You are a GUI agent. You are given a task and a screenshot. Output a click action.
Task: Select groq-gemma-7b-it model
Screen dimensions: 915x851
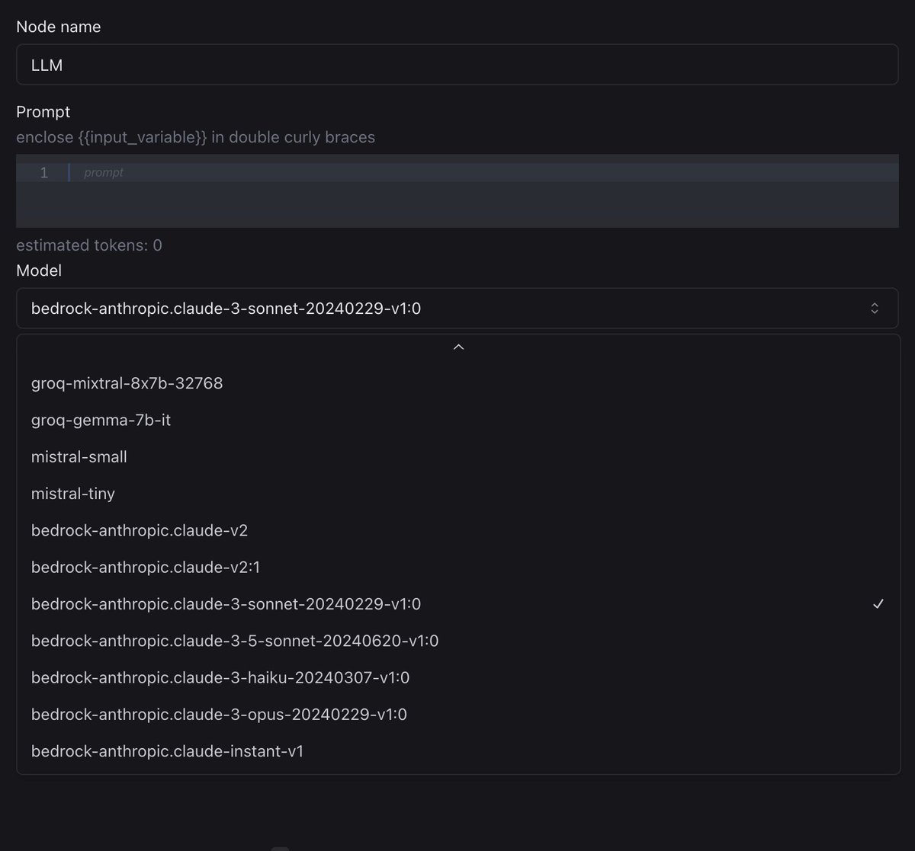click(x=458, y=420)
